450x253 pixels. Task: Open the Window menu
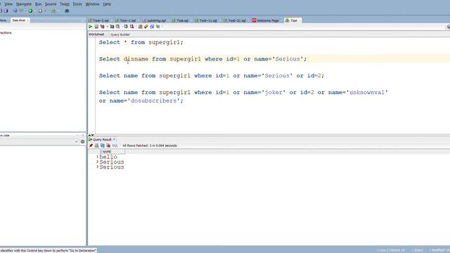[x=92, y=4]
